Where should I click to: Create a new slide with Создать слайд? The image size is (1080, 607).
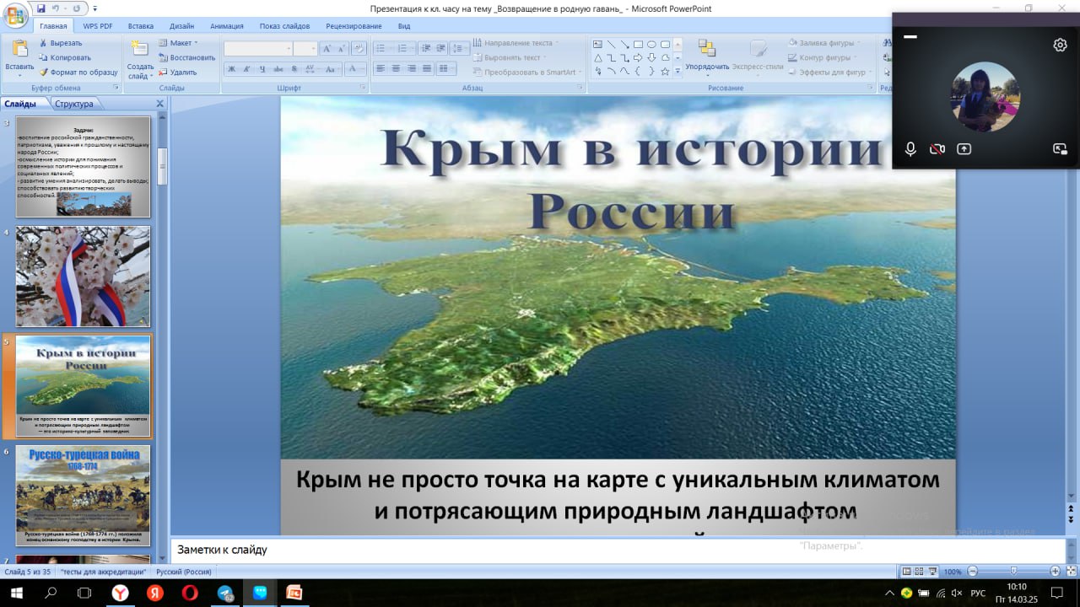(x=140, y=57)
